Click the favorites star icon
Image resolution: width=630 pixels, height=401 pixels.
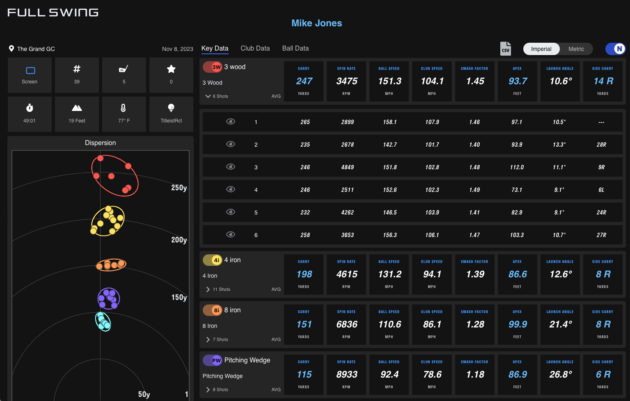point(171,75)
